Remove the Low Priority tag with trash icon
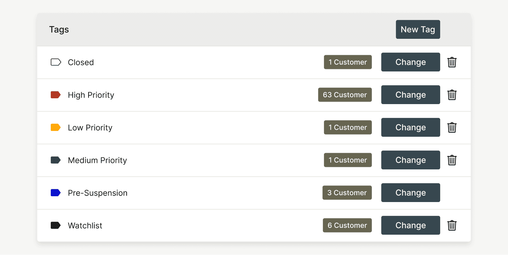The height and width of the screenshot is (255, 508). (452, 128)
